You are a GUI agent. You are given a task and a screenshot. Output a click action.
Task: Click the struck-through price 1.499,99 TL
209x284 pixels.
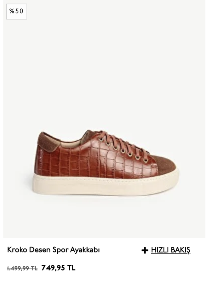click(x=22, y=268)
